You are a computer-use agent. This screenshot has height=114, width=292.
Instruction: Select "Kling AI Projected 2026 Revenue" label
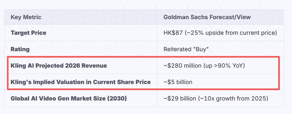[x=59, y=65]
